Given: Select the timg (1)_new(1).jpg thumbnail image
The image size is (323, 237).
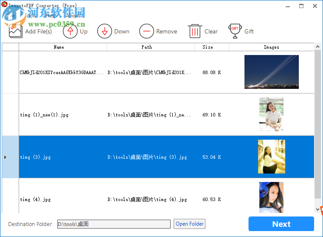Looking at the screenshot, I should click(271, 114).
